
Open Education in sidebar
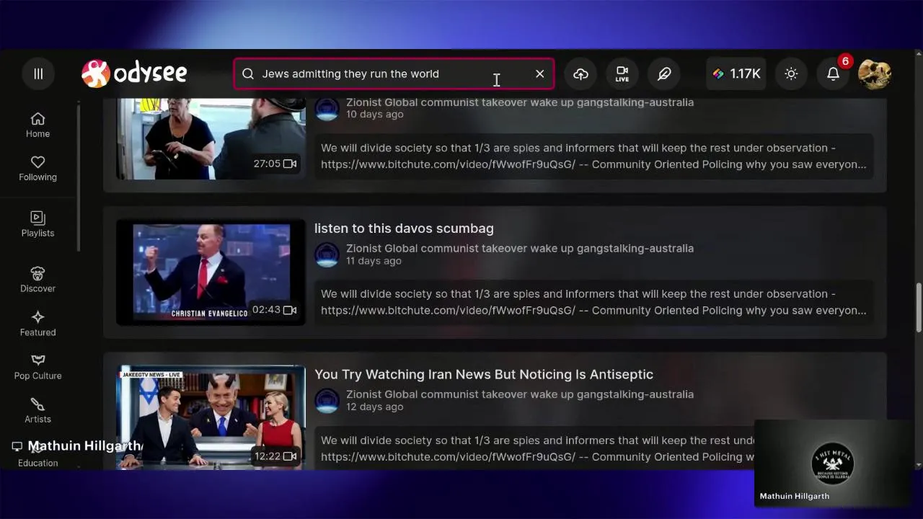coord(37,463)
